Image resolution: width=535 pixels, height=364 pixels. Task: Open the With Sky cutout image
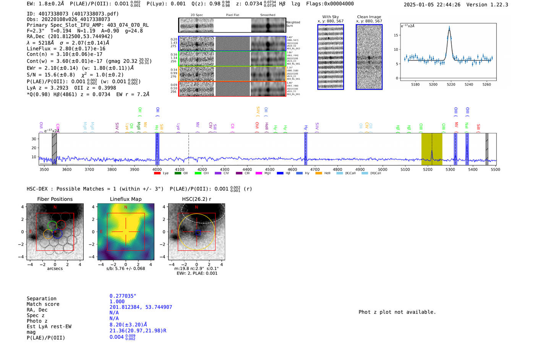[x=331, y=57]
